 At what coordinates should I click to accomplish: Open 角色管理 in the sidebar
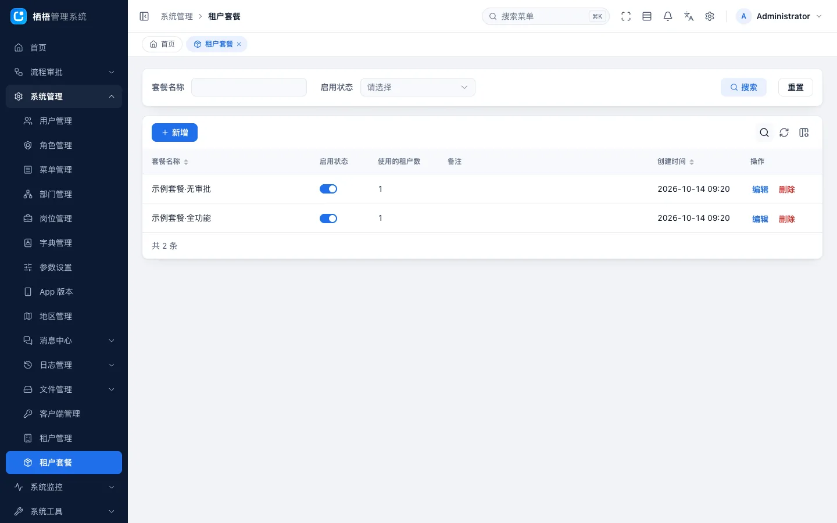pyautogui.click(x=64, y=145)
